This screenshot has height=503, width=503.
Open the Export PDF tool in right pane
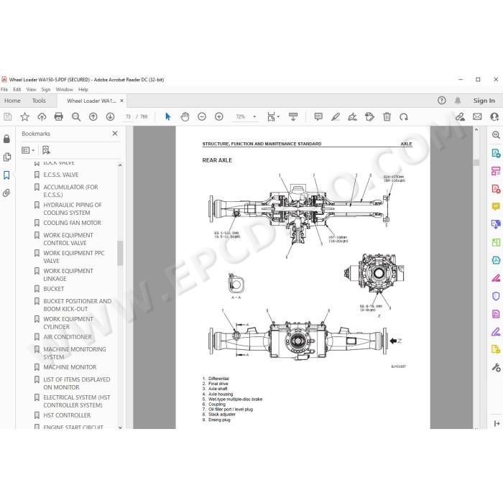coord(496,153)
